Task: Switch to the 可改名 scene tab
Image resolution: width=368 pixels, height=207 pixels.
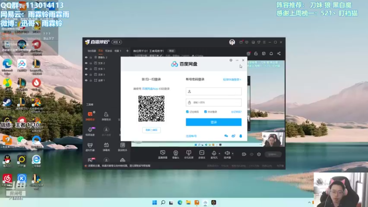Action: [x=109, y=51]
